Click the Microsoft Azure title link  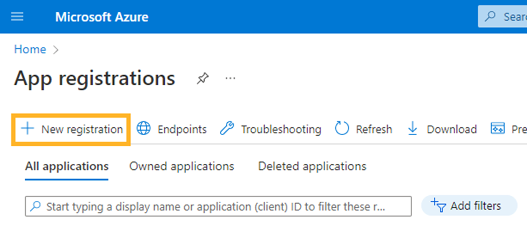click(x=101, y=17)
